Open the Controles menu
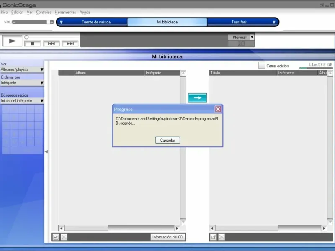 click(44, 13)
